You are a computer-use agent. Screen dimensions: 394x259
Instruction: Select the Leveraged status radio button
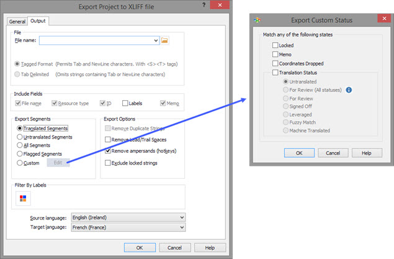(x=285, y=114)
